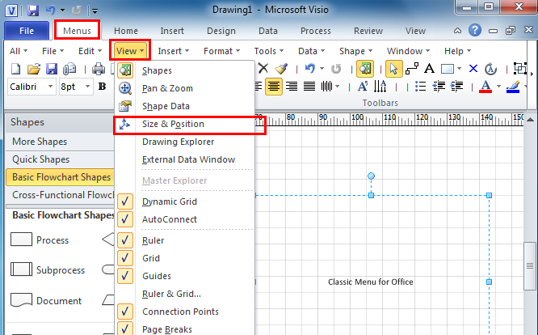Uncheck Dynamic Grid option

(x=125, y=201)
